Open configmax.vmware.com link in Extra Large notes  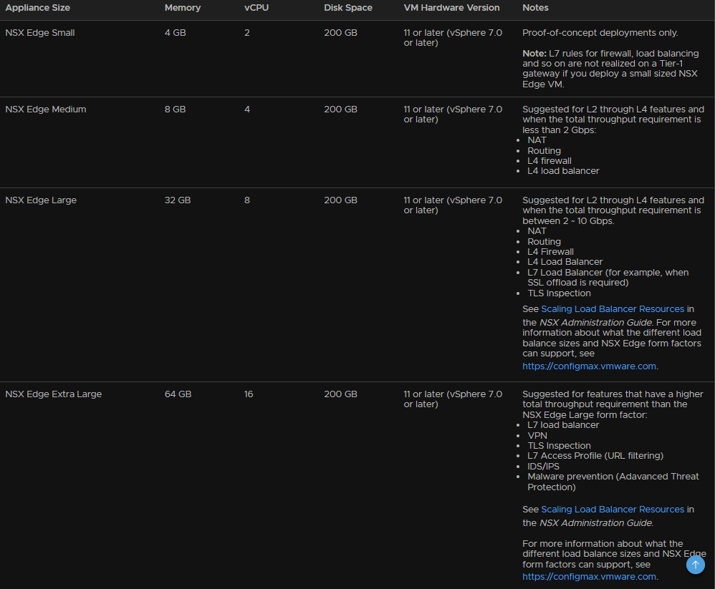(589, 577)
